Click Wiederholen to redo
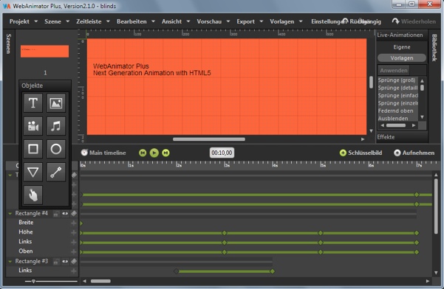 click(x=414, y=21)
